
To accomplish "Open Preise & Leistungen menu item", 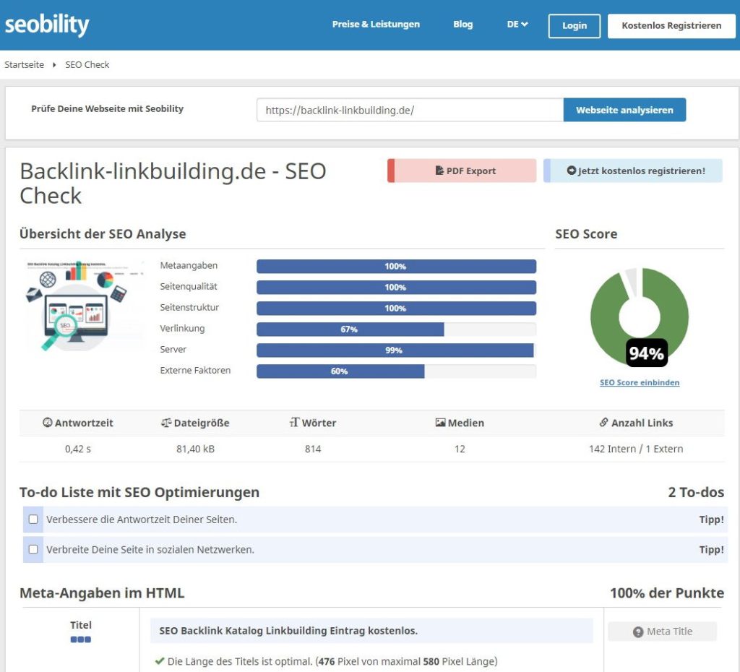I will click(376, 24).
